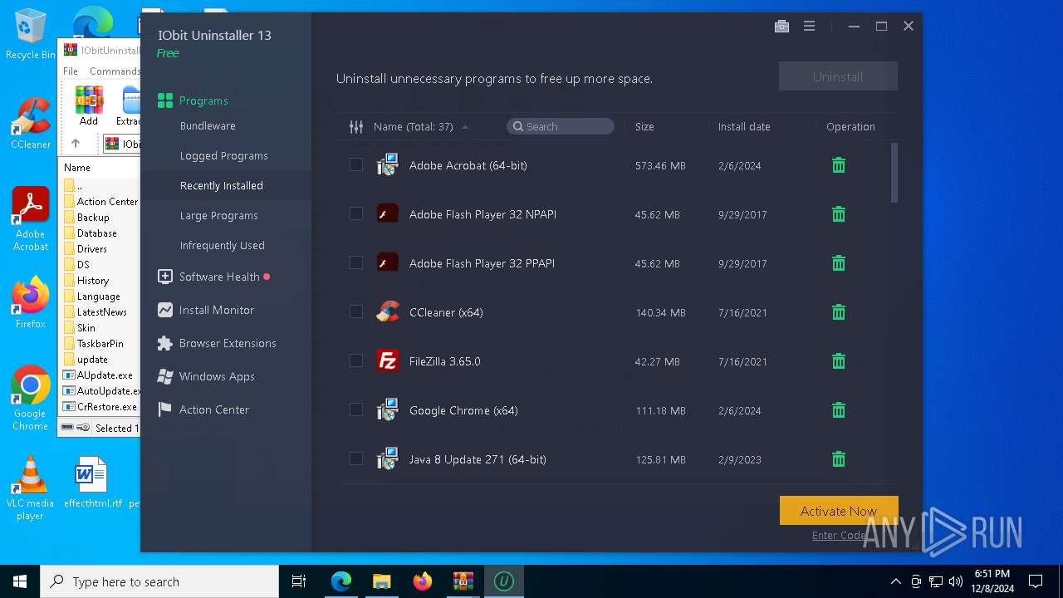Screen dimensions: 1063x598
Task: Click the Adobe Flash Player 32 NPAPI program icon
Action: click(387, 214)
